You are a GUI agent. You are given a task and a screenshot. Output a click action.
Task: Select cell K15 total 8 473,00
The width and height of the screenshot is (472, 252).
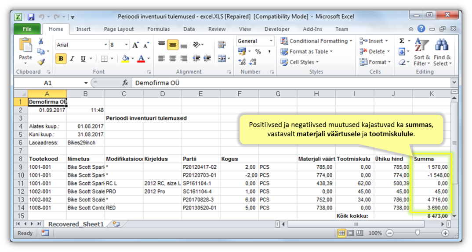click(x=432, y=216)
